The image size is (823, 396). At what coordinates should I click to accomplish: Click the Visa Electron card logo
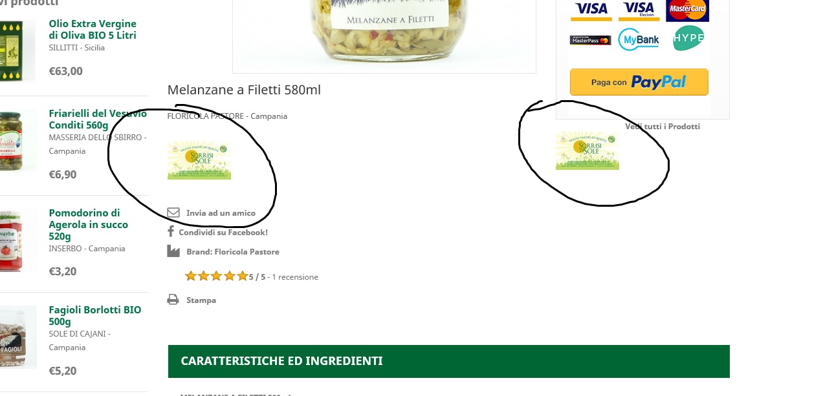tap(639, 10)
